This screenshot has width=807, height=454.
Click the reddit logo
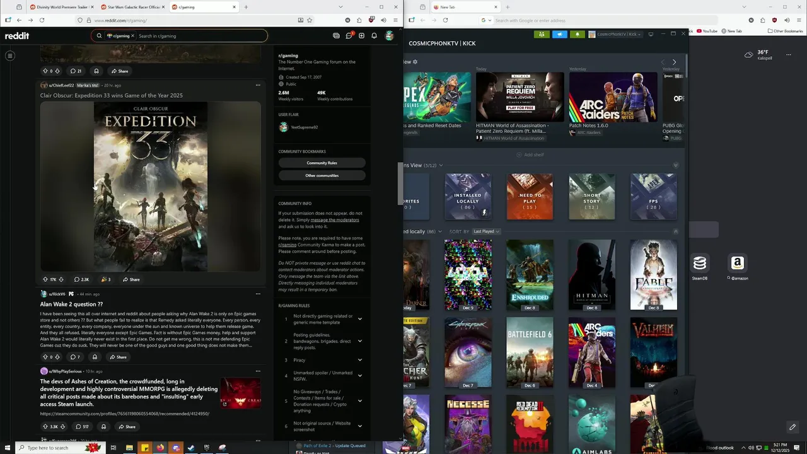[17, 36]
